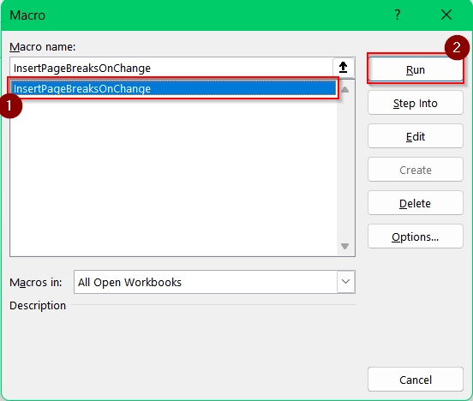The image size is (473, 401).
Task: Click the collapse dialog upload-arrow icon
Action: pos(343,68)
